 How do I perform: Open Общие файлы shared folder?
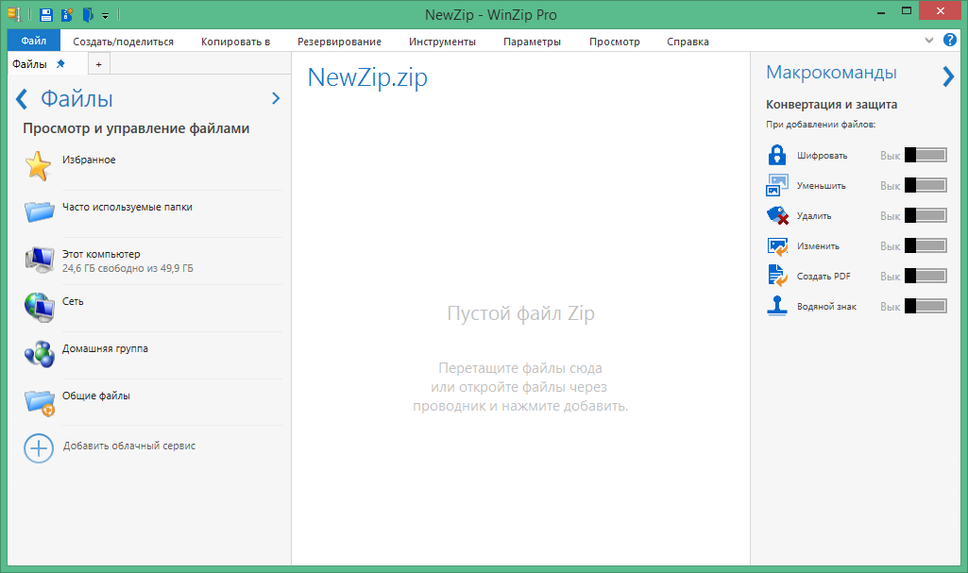(152, 402)
